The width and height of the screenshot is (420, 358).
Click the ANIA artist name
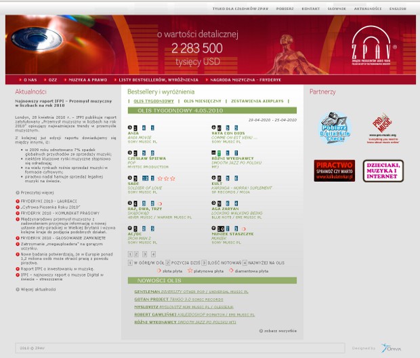point(133,134)
